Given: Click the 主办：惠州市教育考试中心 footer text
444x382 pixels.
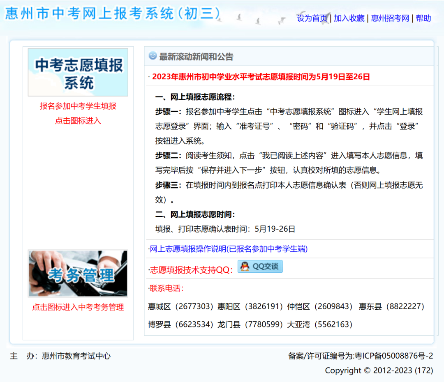Looking at the screenshot, I should [x=60, y=356].
